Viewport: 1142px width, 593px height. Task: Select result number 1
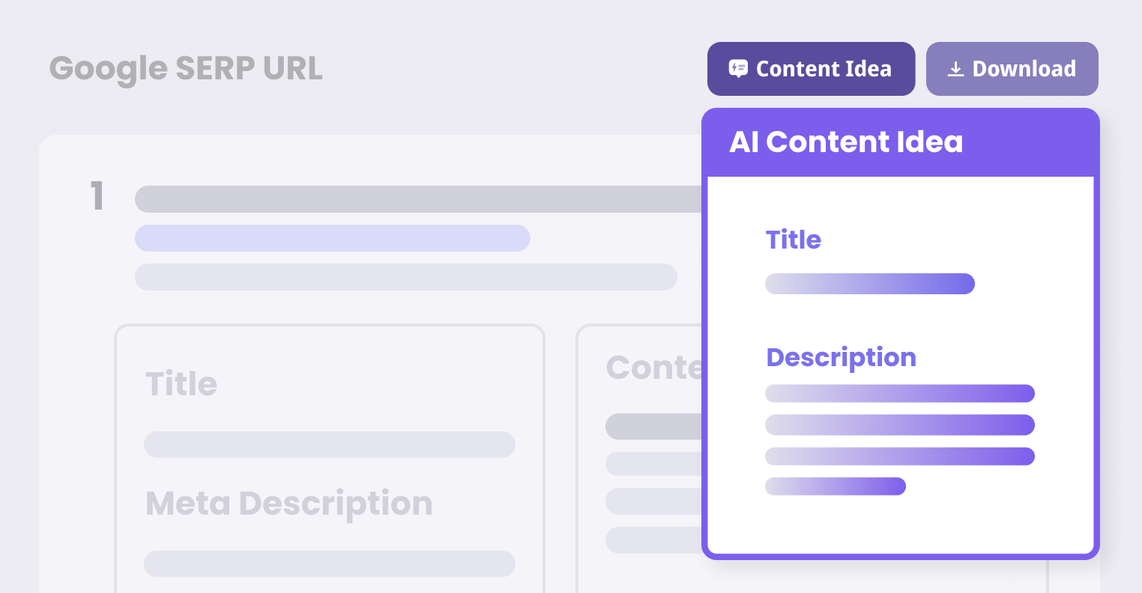point(97,197)
